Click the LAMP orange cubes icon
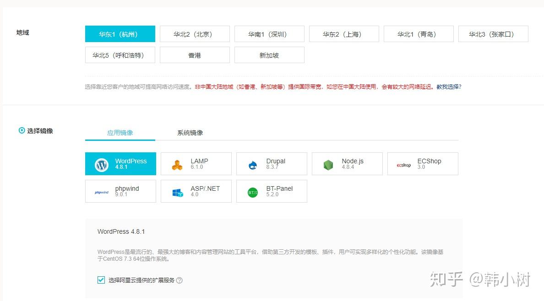 point(177,165)
